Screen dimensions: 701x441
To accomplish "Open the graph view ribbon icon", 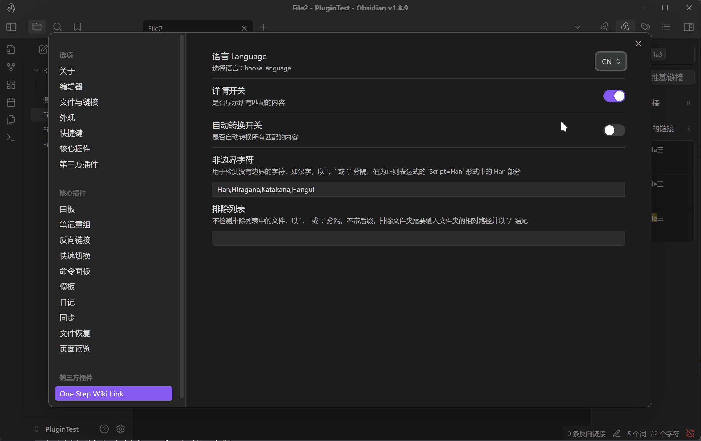I will point(11,67).
